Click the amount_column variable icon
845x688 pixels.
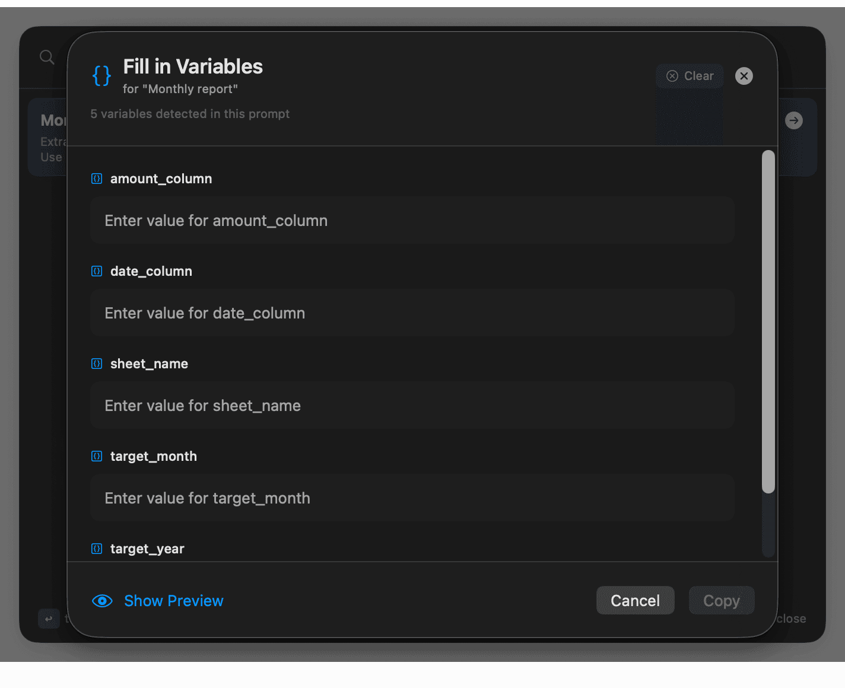coord(97,179)
